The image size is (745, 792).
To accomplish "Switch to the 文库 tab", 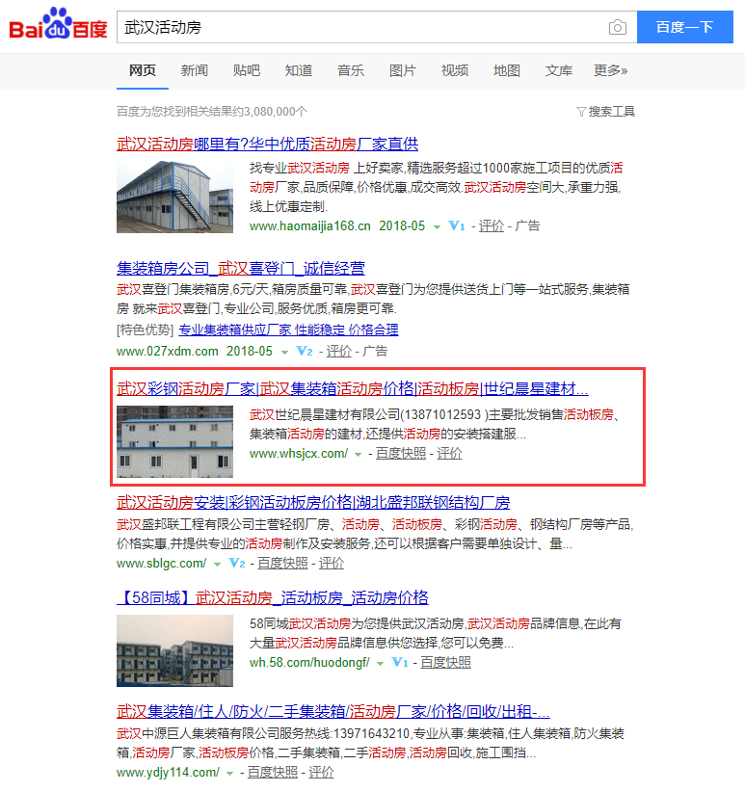I will 559,70.
